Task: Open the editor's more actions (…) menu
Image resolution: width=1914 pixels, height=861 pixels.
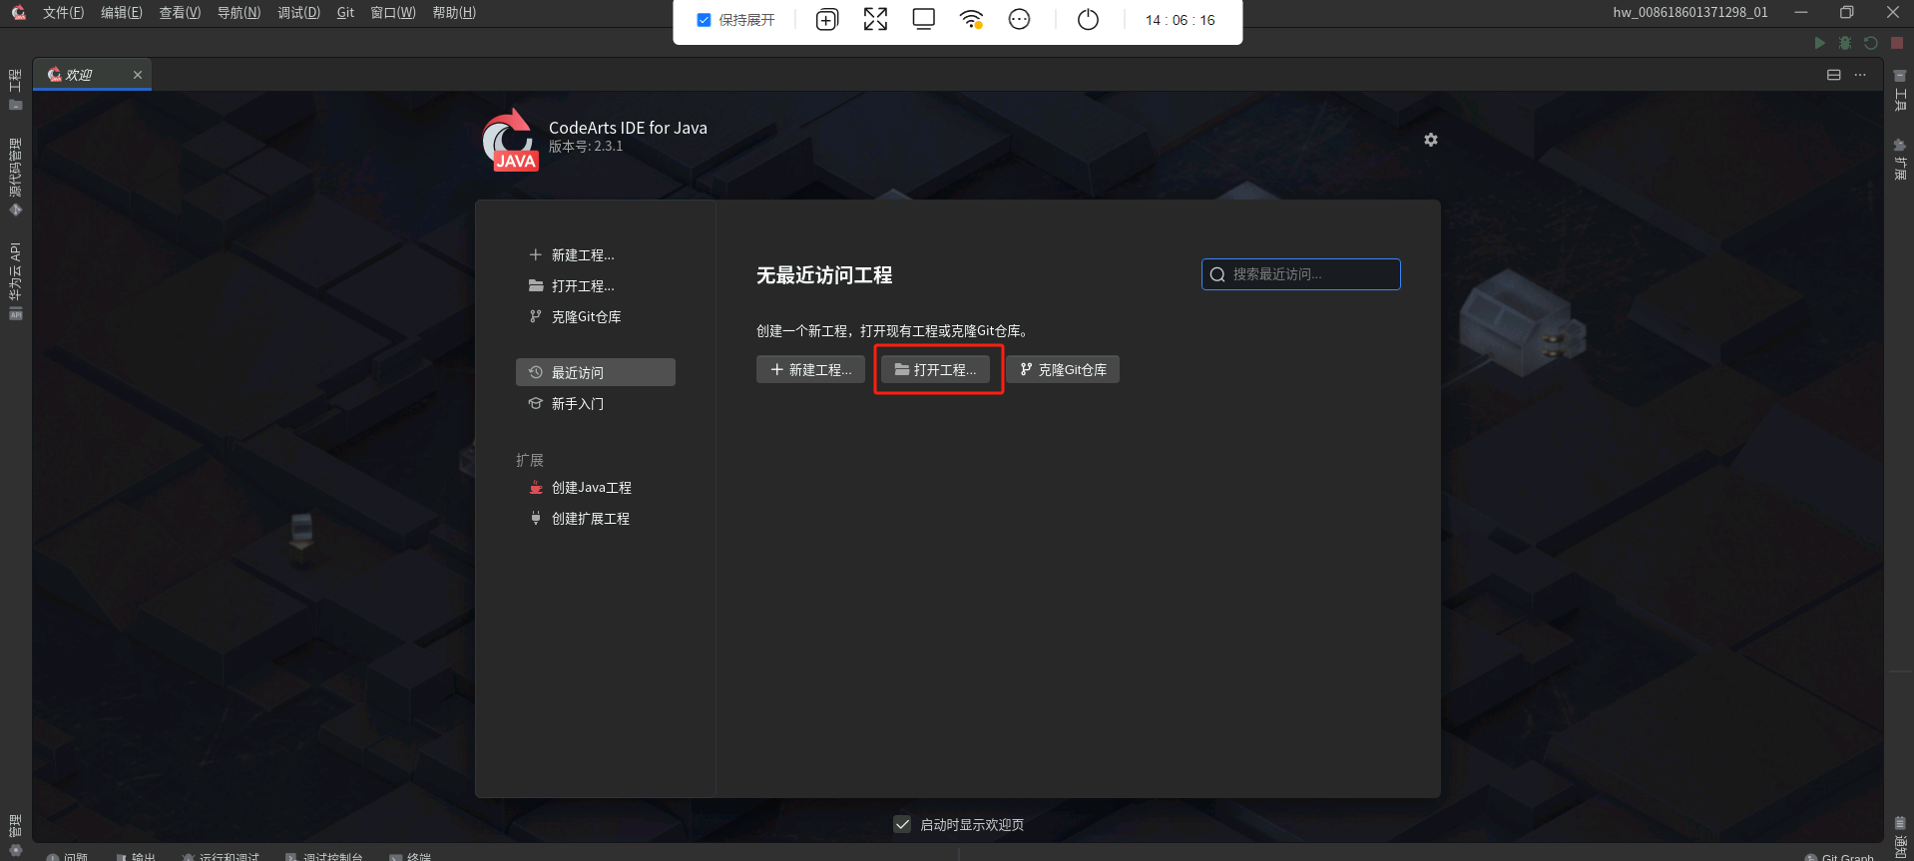Action: 1860,75
